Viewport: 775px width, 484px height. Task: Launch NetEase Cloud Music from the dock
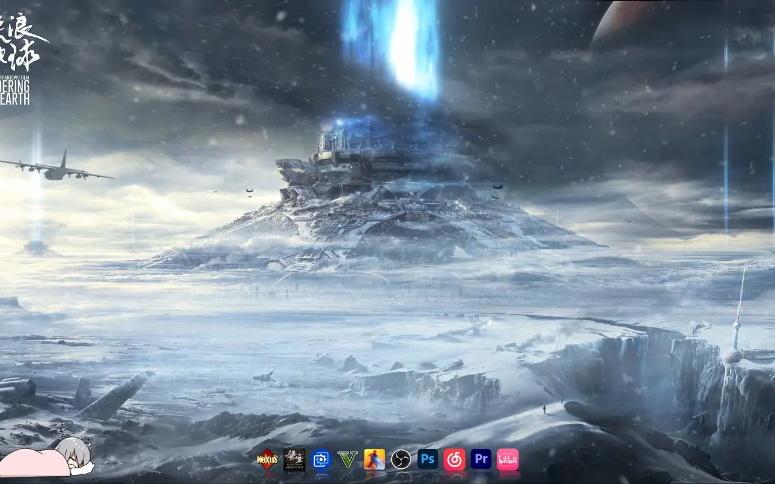coord(454,459)
